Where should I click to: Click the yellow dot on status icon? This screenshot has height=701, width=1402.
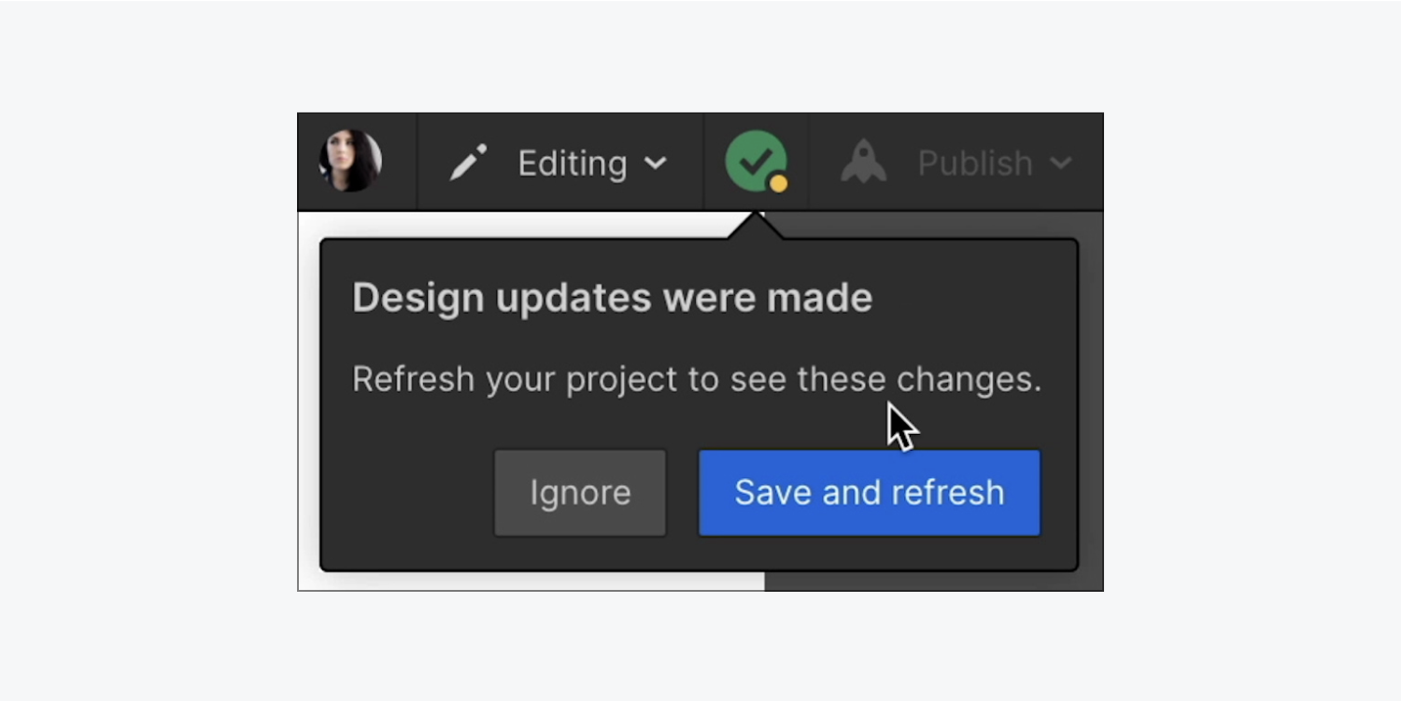[x=778, y=183]
